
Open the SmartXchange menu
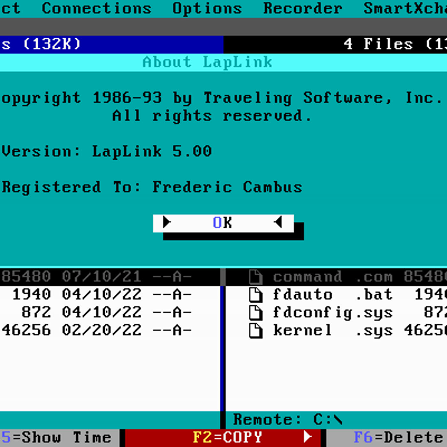405,8
